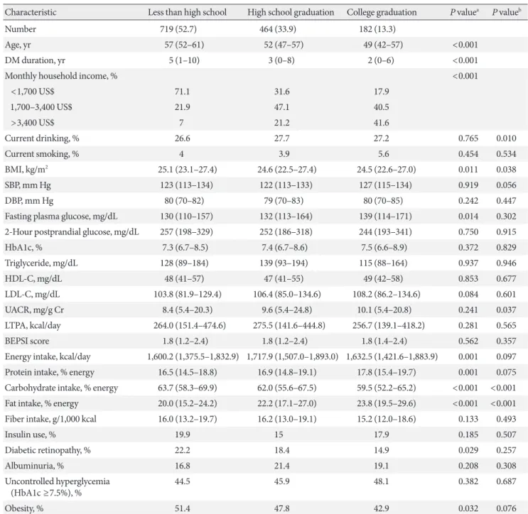Click the '>3,400 US$' row label
Image resolution: width=528 pixels, height=514 pixels.
click(x=32, y=123)
